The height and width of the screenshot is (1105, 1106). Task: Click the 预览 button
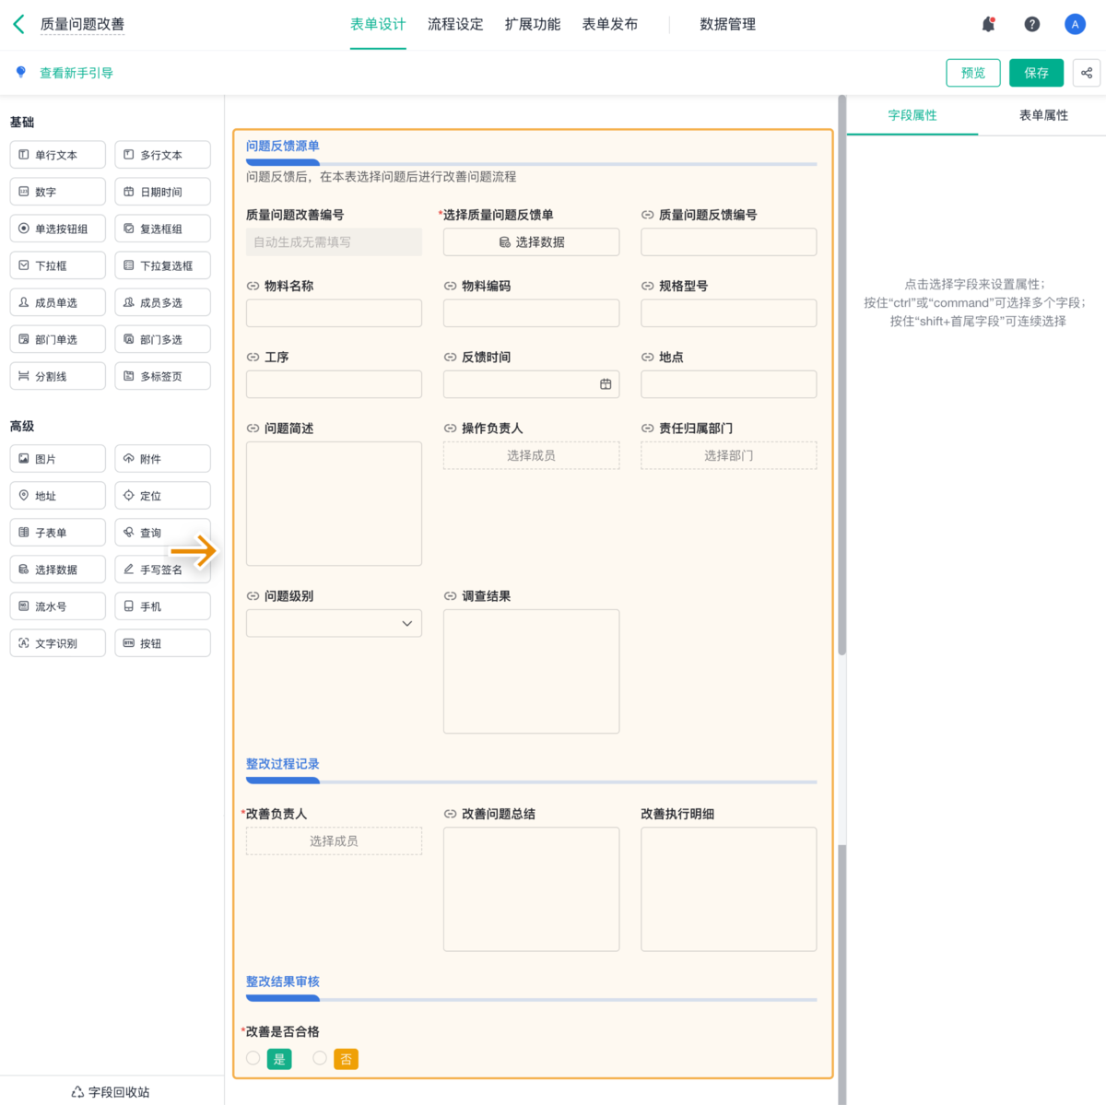[973, 73]
